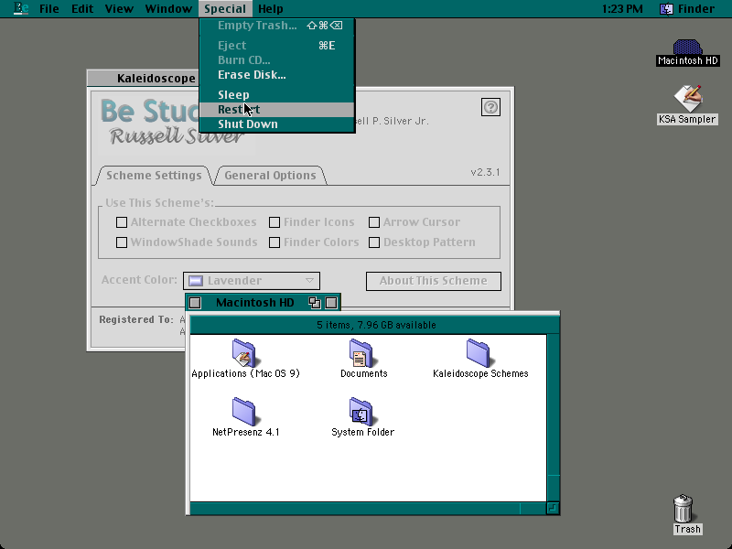The width and height of the screenshot is (732, 549).
Task: Select the NetPresenz 4.1 folder icon
Action: click(x=244, y=411)
